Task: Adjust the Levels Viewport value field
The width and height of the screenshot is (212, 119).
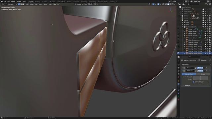Action: (200, 77)
